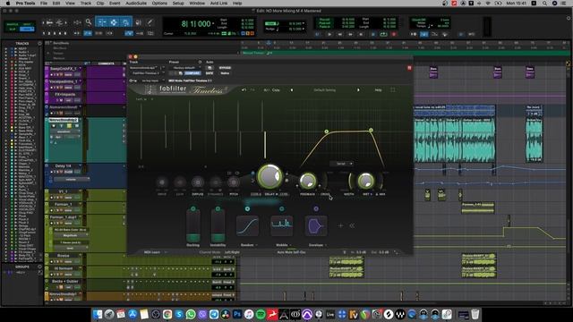The height and width of the screenshot is (322, 573).
Task: Toggle delay freeze button right of Delay knob
Action: [x=286, y=181]
